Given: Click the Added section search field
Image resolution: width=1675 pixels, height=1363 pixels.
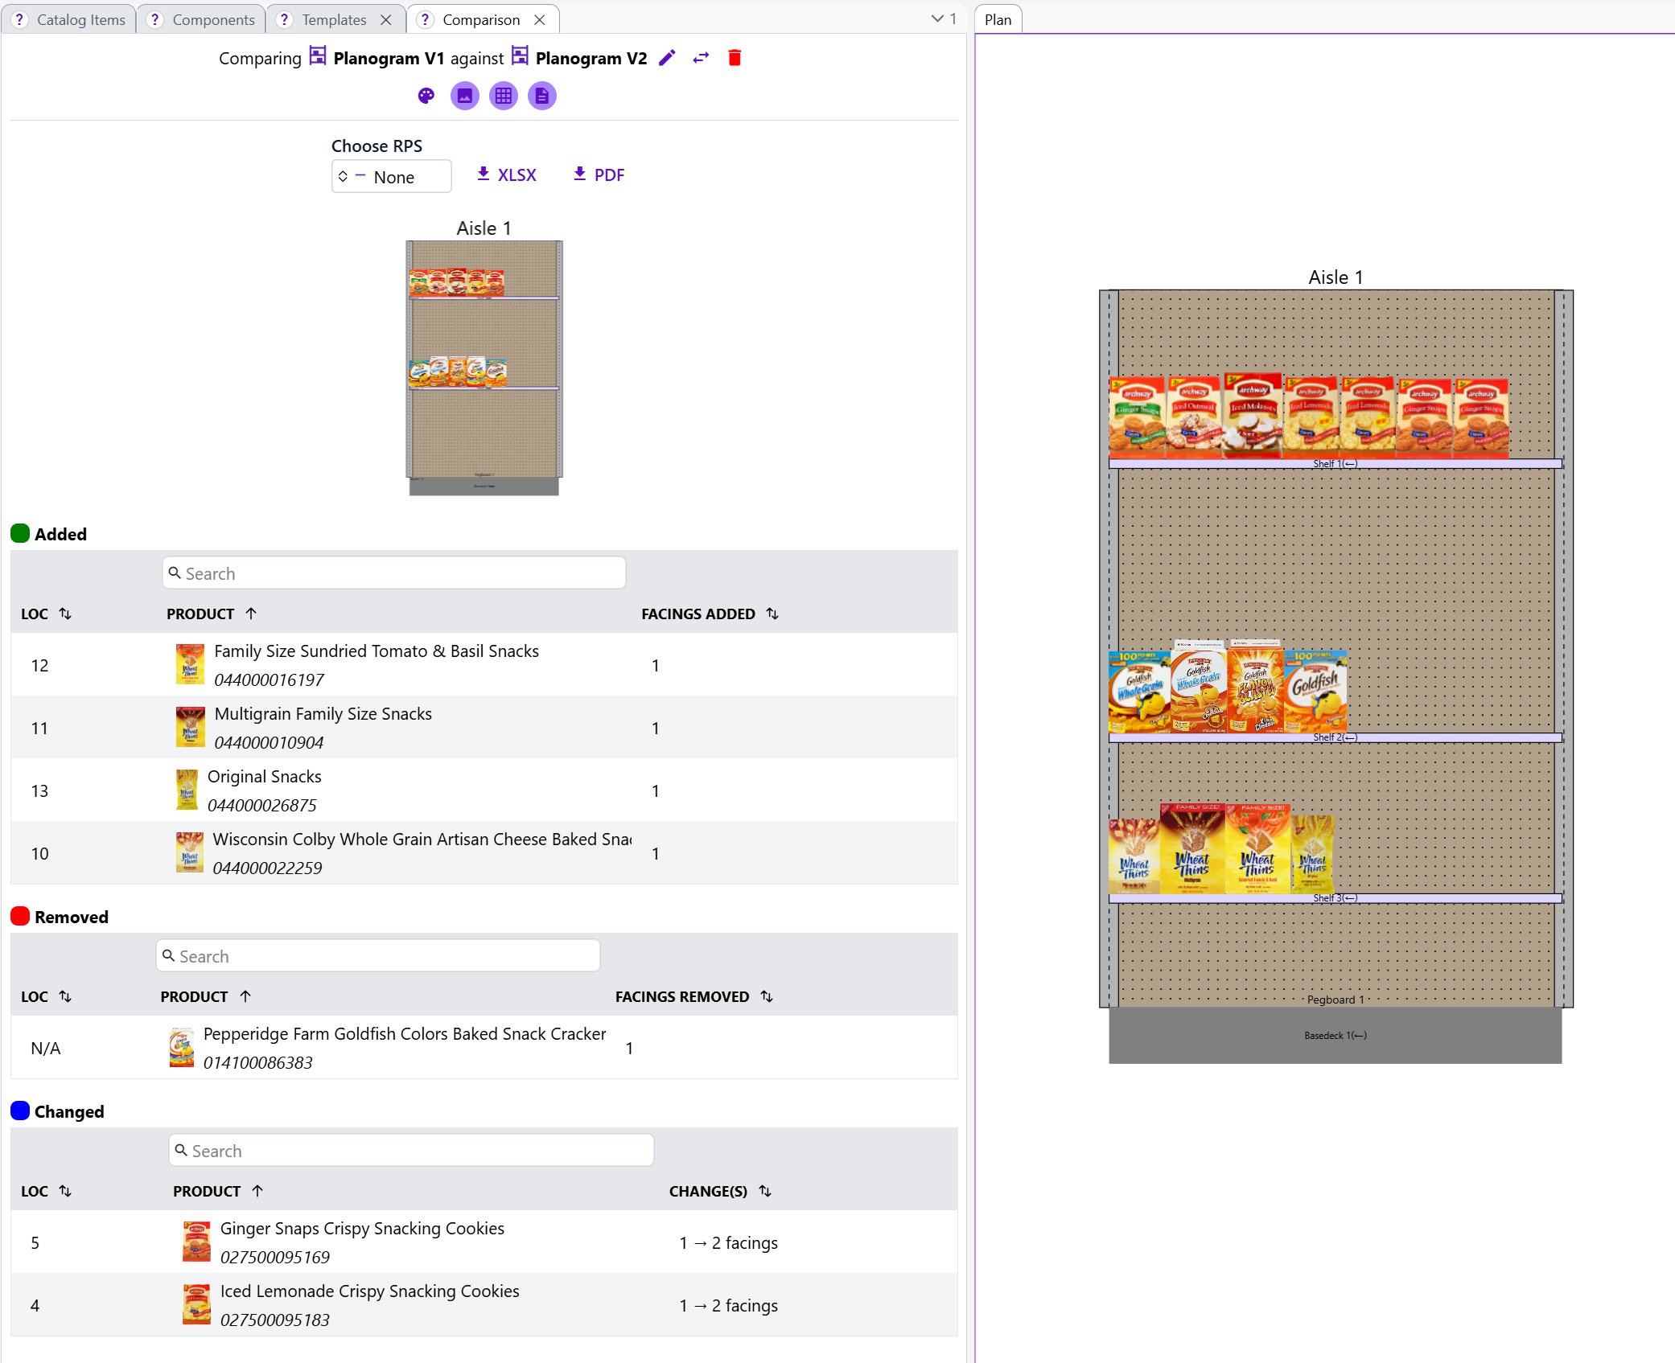Looking at the screenshot, I should pos(394,573).
